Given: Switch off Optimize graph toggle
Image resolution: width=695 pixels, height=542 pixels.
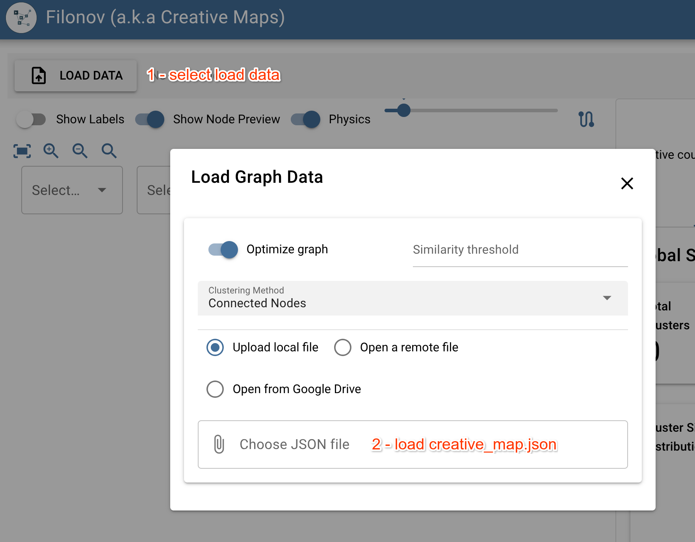Looking at the screenshot, I should 223,249.
